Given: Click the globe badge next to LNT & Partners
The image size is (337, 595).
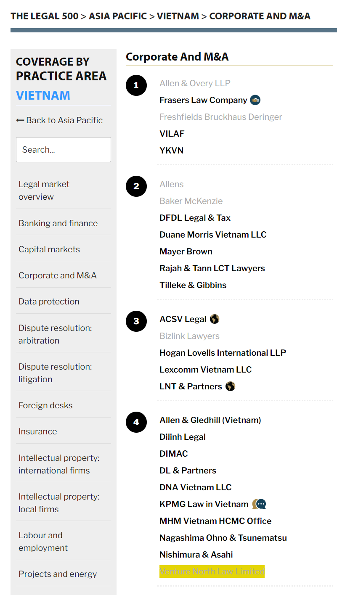Looking at the screenshot, I should 230,386.
